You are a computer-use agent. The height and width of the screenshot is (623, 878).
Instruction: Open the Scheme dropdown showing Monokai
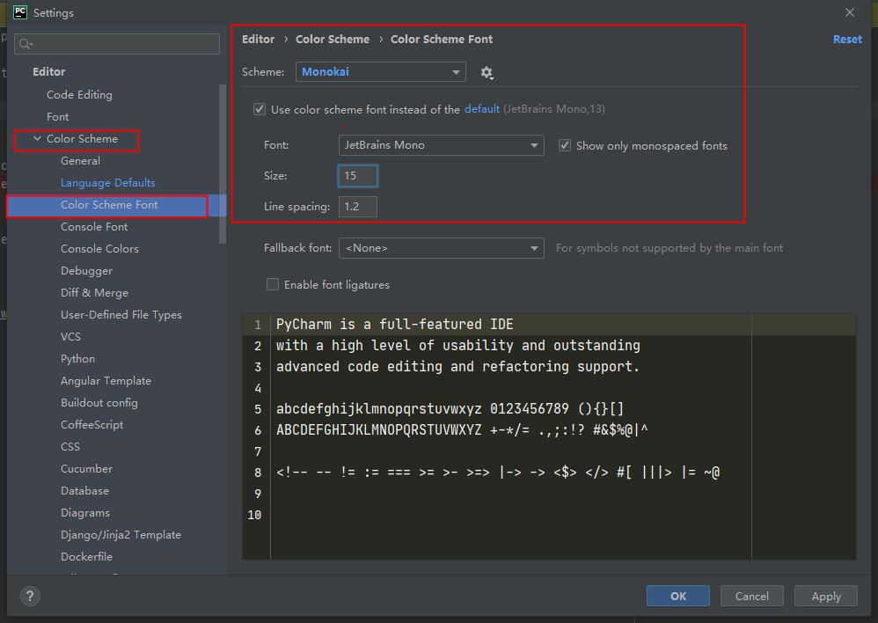pyautogui.click(x=381, y=72)
